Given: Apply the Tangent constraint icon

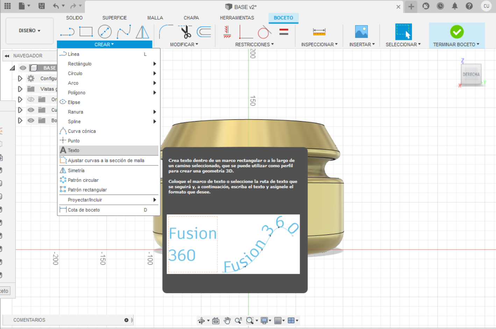Looking at the screenshot, I should coord(265,32).
